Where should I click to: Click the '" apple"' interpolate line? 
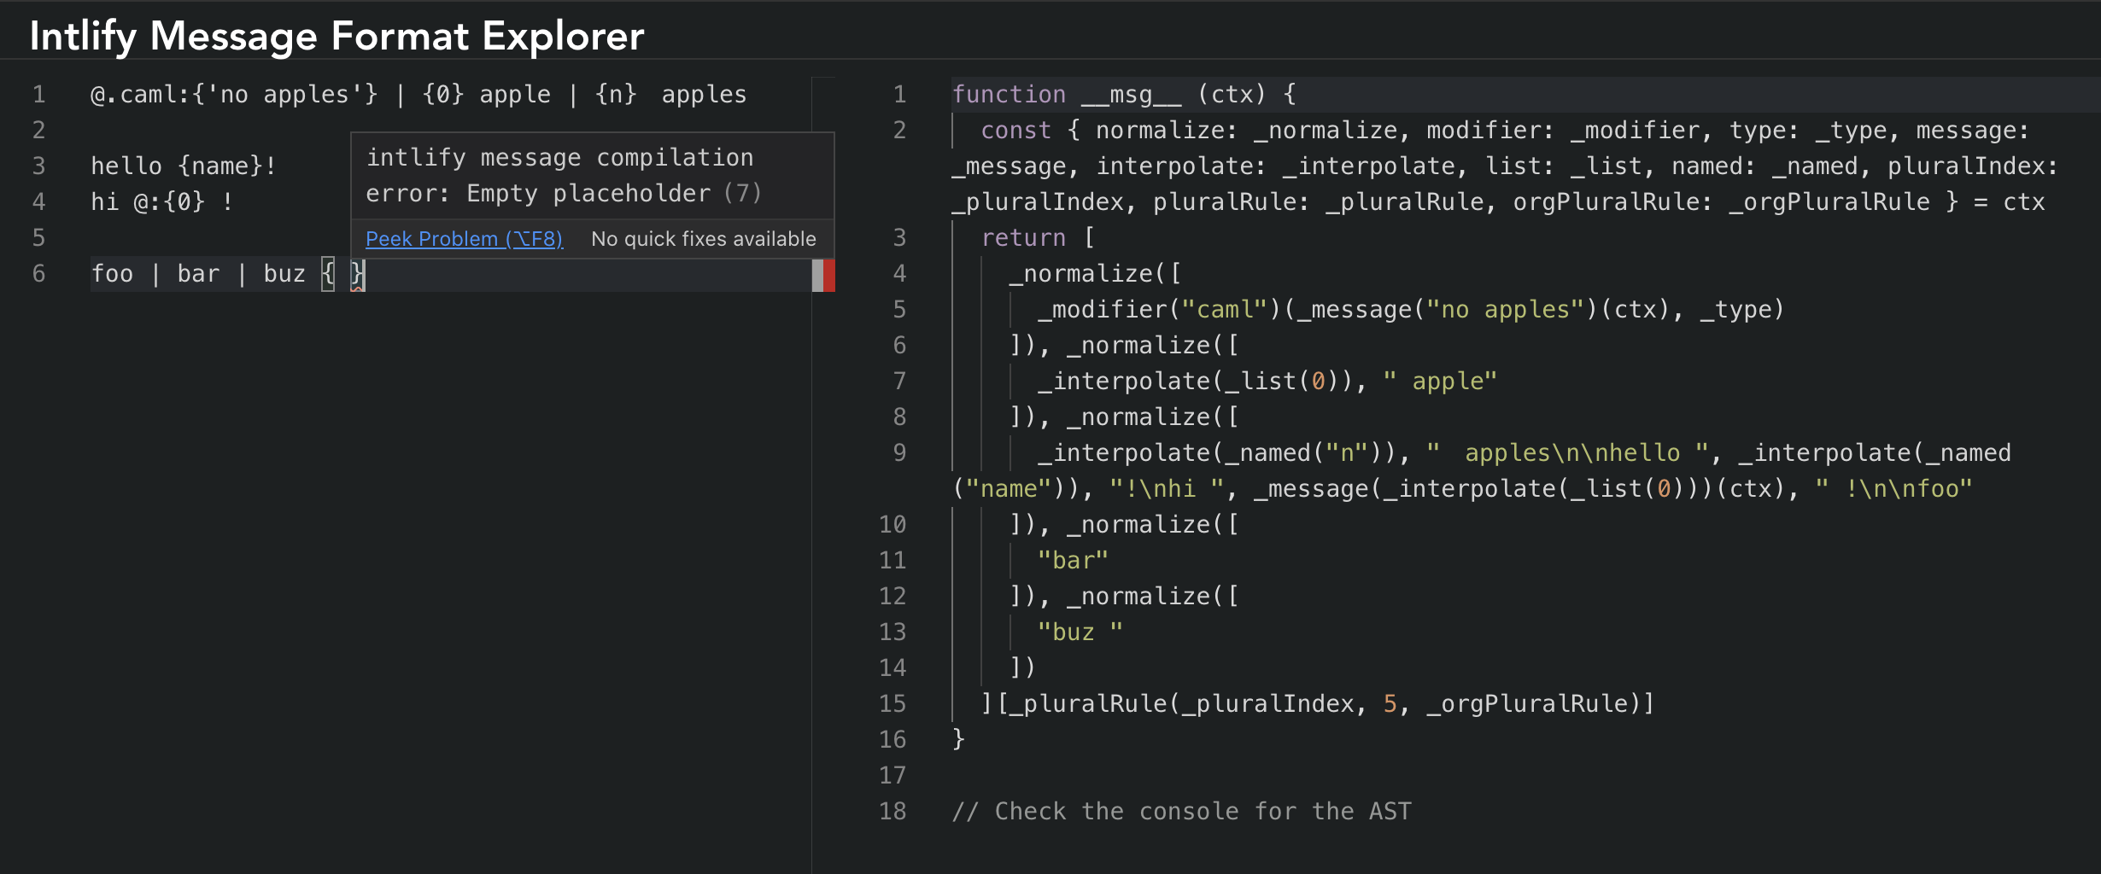[x=1267, y=381]
